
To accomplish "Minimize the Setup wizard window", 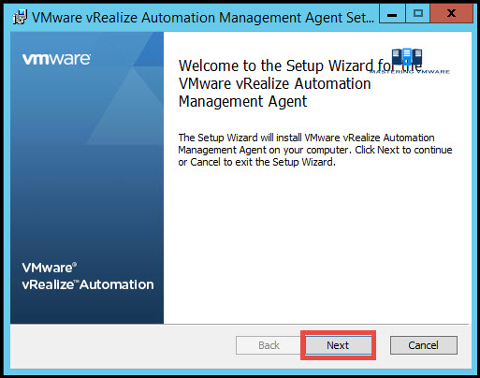I will tap(392, 14).
